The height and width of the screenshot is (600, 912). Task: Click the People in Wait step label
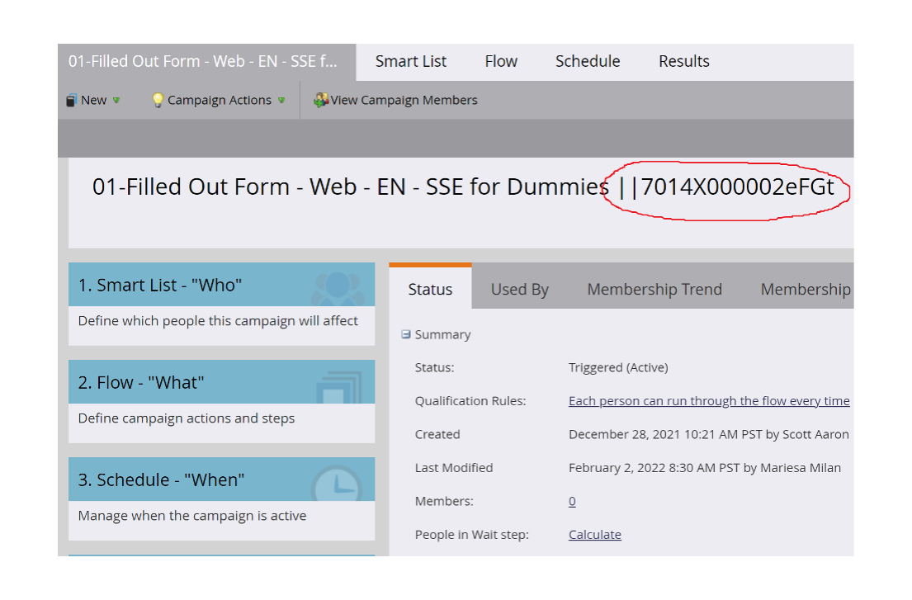click(x=472, y=535)
